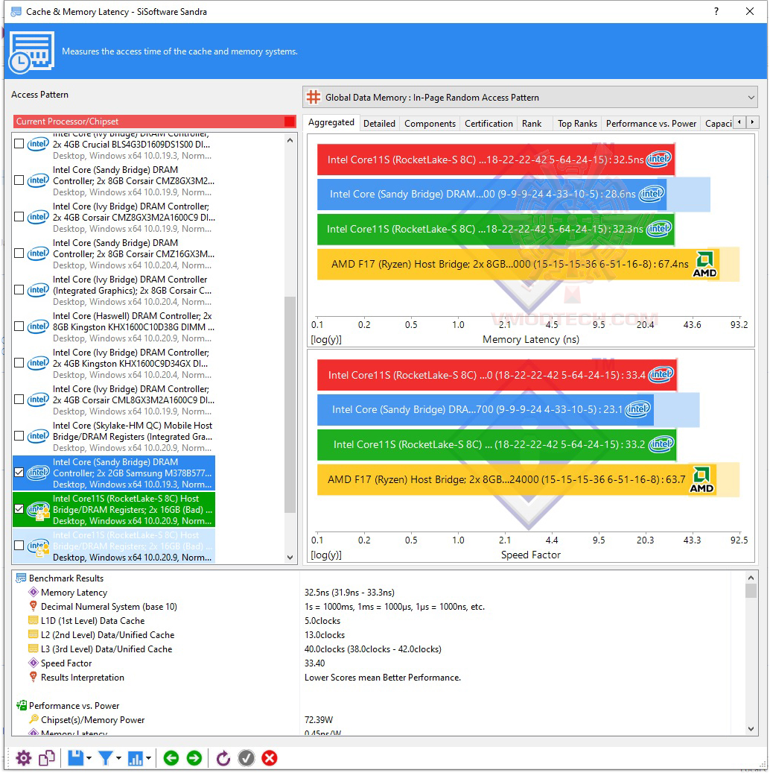Check the Ivy Bridge Kingston KHX1600C9D34GX checkbox
This screenshot has width=770, height=773.
pos(19,363)
